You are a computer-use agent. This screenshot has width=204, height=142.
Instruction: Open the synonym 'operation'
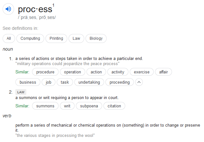72,72
